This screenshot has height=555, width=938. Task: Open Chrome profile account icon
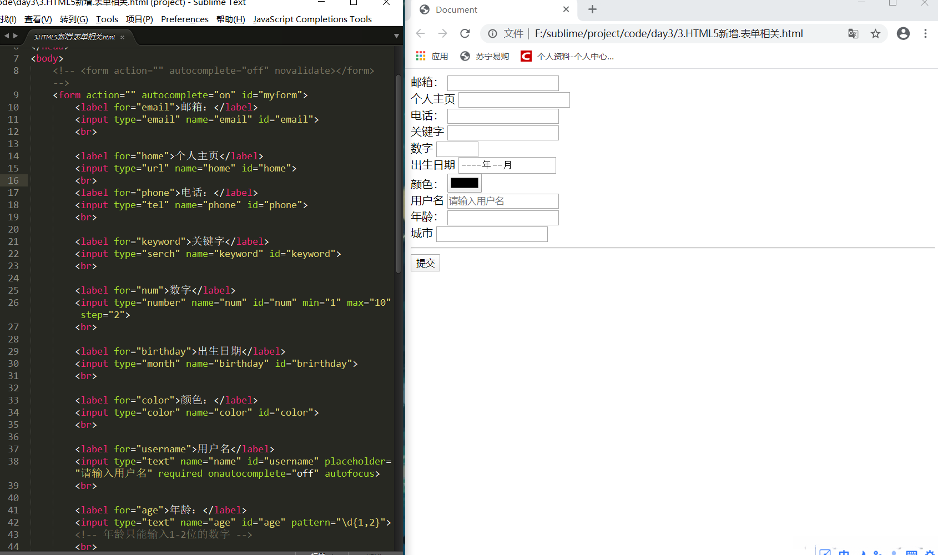(x=903, y=33)
